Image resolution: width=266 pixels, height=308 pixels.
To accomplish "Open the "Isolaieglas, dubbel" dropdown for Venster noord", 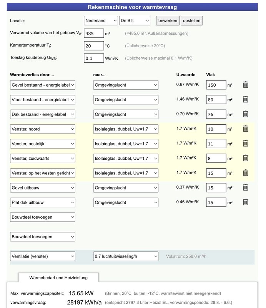I will click(x=126, y=129).
